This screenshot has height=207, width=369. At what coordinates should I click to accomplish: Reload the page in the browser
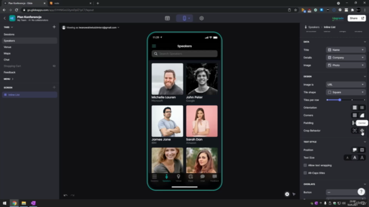coord(17,10)
